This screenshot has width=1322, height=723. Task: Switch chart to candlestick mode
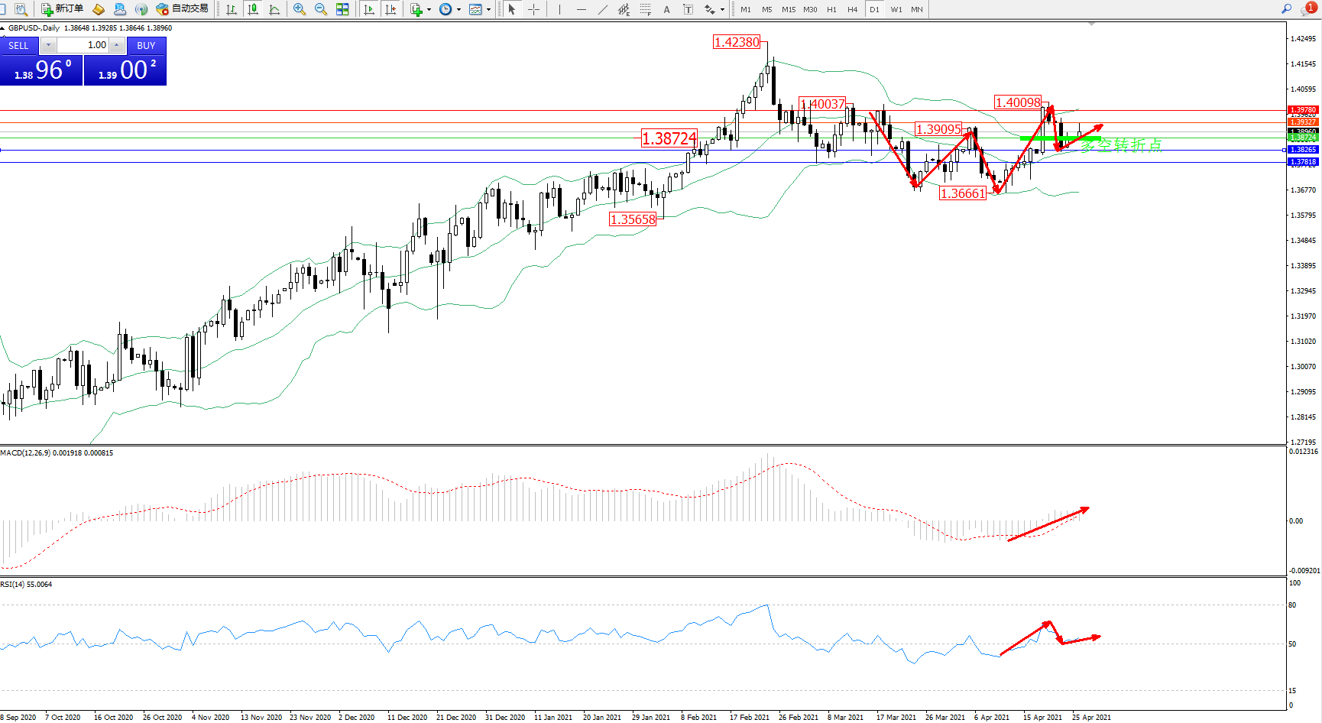pos(253,9)
